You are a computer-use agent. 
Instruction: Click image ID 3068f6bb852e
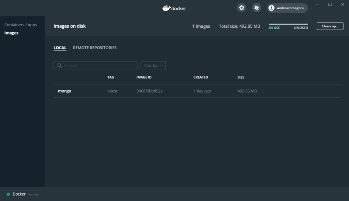(149, 91)
